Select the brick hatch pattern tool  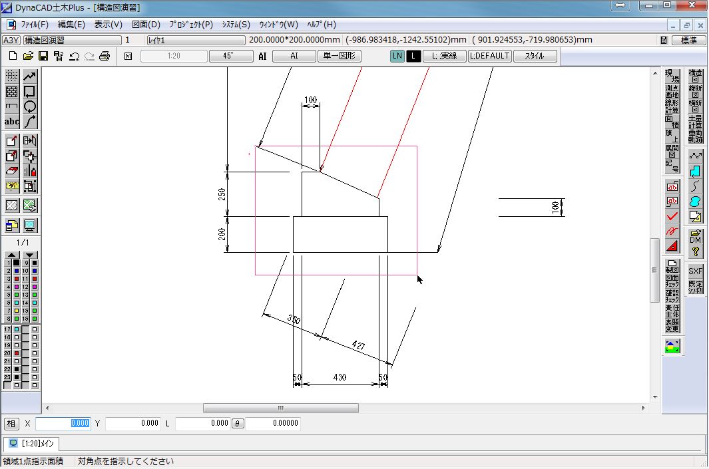click(x=12, y=91)
